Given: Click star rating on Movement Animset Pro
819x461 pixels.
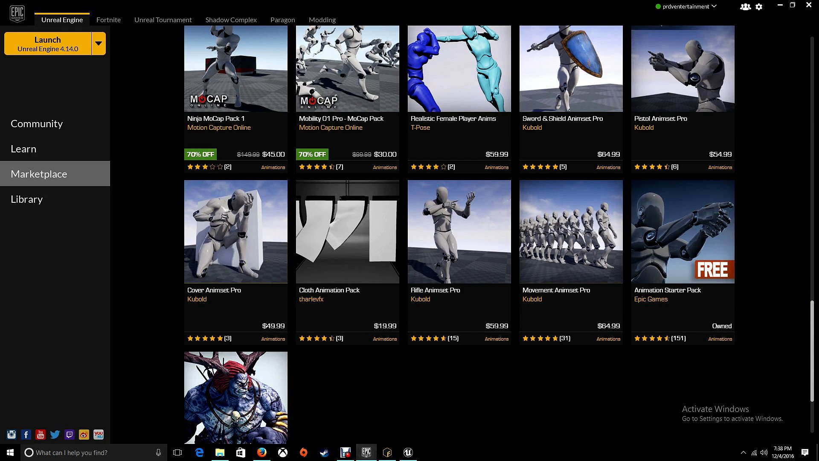Looking at the screenshot, I should click(x=540, y=338).
